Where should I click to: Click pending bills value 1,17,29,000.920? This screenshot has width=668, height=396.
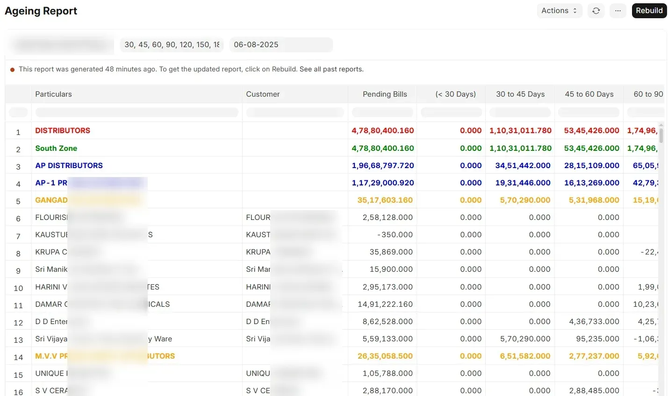(383, 183)
